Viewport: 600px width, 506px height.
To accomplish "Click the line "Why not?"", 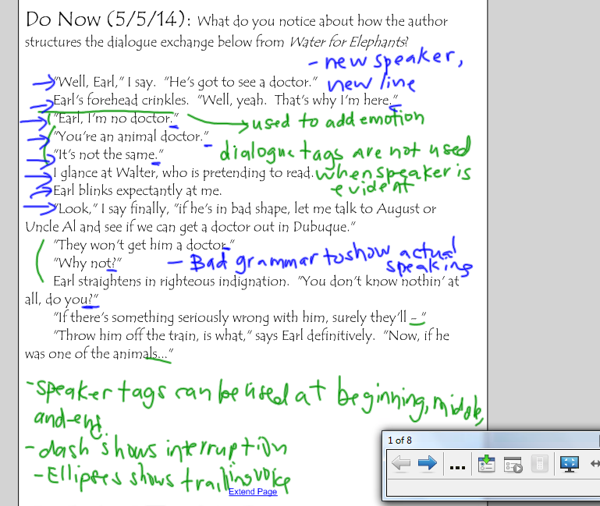I will pyautogui.click(x=87, y=263).
